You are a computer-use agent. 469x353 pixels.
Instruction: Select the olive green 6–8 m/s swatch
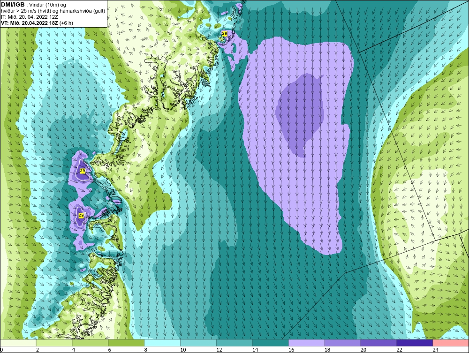click(x=126, y=343)
